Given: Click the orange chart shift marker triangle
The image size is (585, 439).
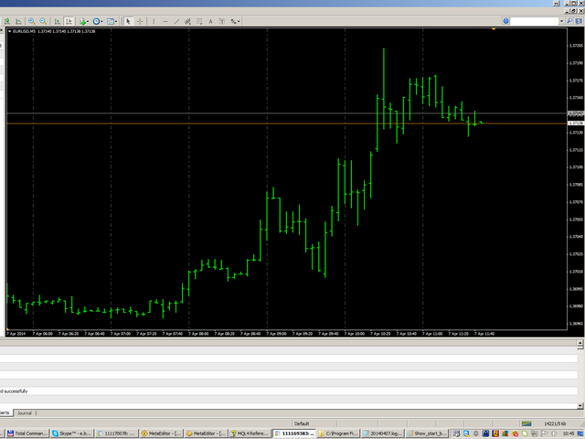Looking at the screenshot, I should (494, 28).
